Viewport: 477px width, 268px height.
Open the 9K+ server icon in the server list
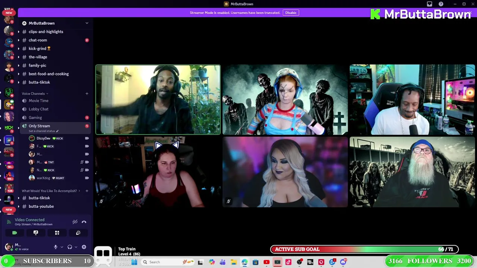(9, 176)
